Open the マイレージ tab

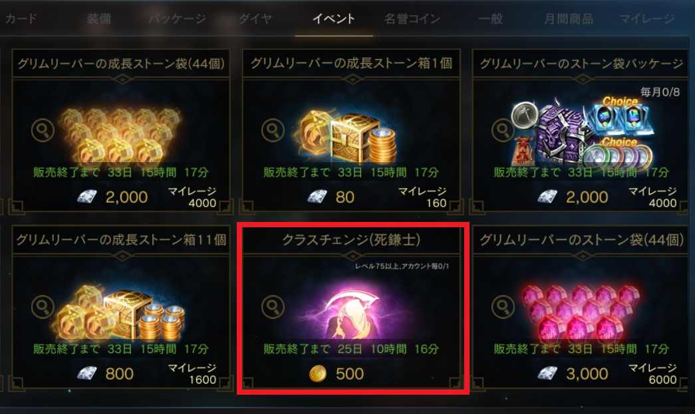pyautogui.click(x=646, y=19)
